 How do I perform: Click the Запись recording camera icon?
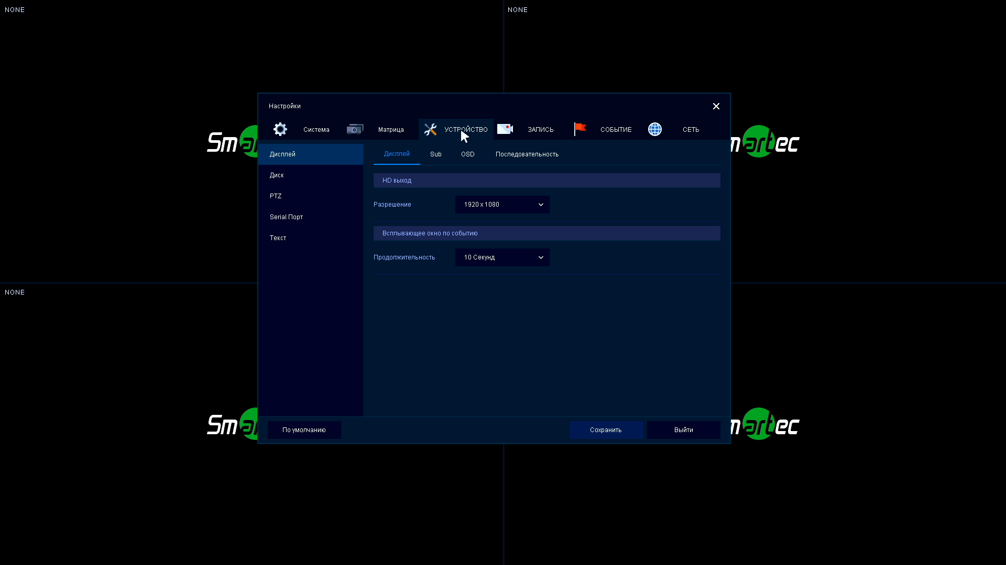coord(505,129)
